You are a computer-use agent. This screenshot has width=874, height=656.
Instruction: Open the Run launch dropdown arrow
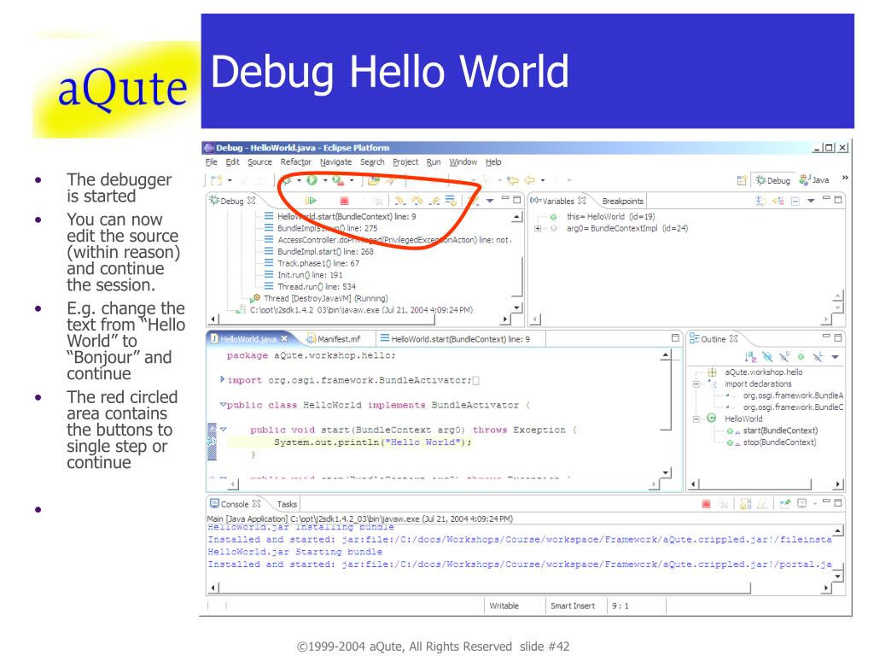(325, 180)
